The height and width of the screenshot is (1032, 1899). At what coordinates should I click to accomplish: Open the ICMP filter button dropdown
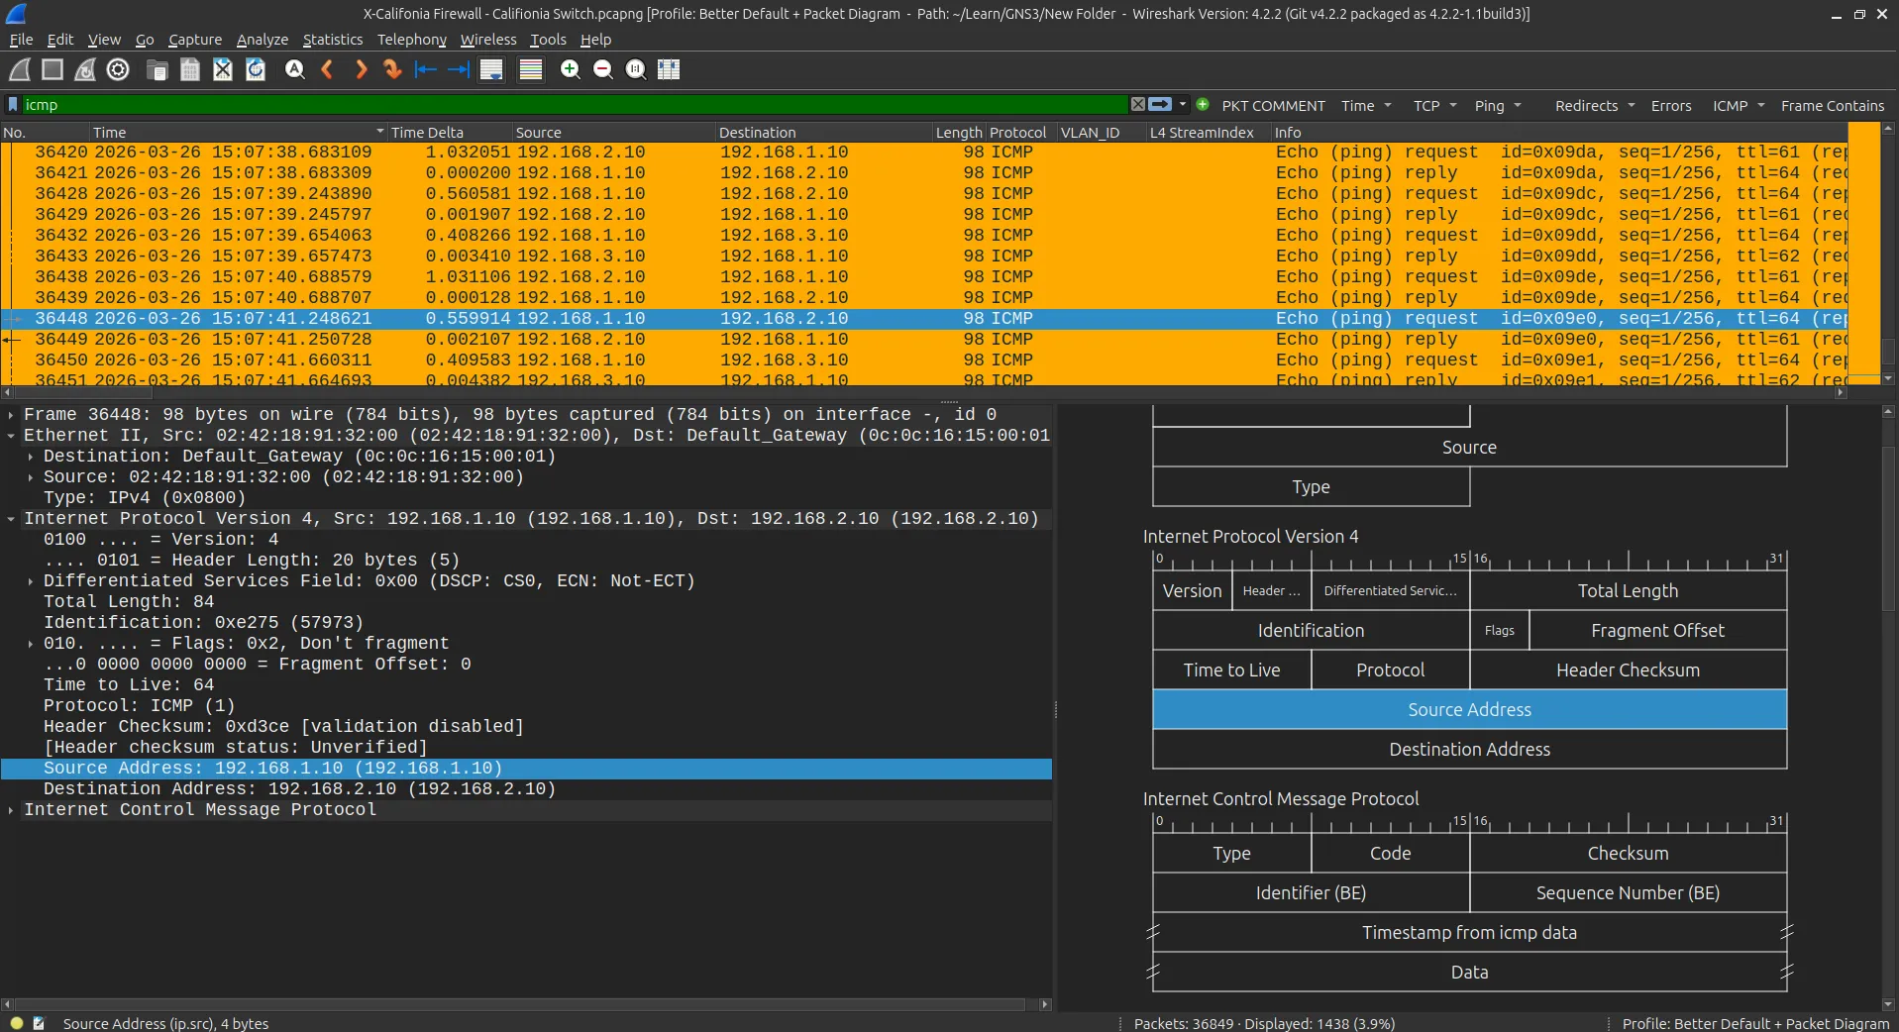pos(1739,106)
